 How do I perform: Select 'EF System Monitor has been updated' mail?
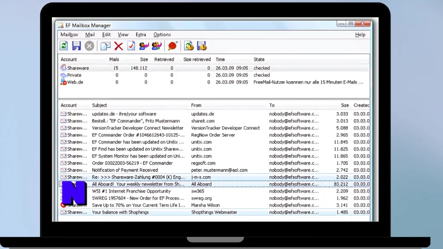click(138, 156)
